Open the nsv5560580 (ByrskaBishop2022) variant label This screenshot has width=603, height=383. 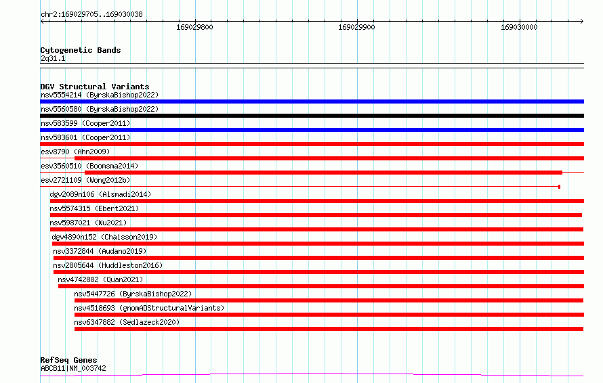[100, 109]
